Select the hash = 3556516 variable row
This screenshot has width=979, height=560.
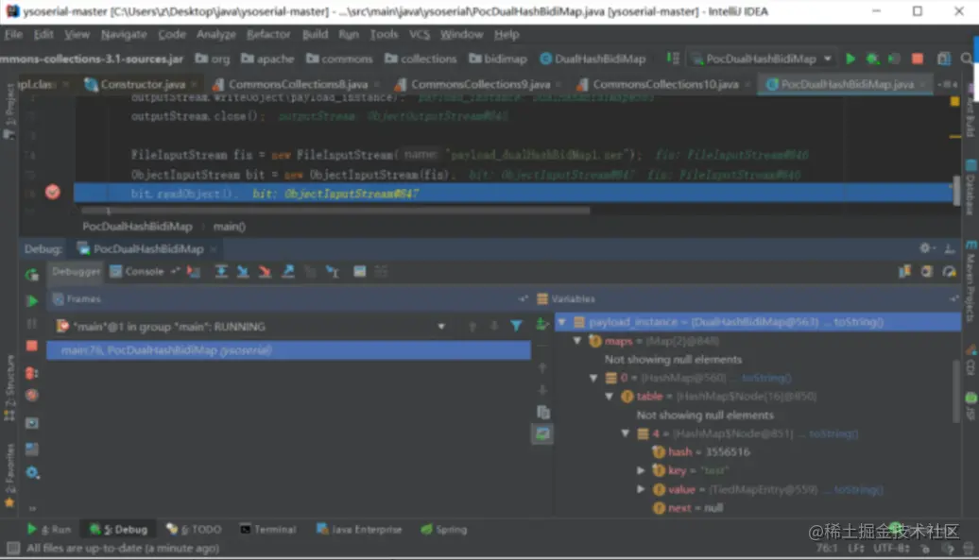click(757, 451)
